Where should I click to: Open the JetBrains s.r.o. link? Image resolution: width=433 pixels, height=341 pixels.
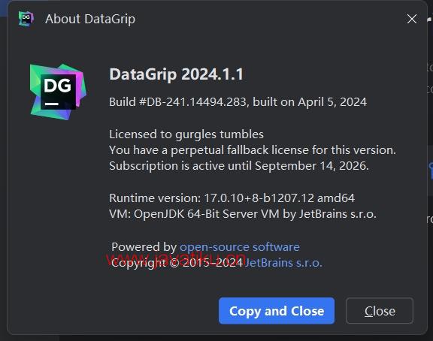(x=283, y=263)
